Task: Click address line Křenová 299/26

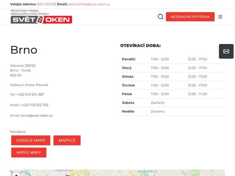Action: (22, 66)
